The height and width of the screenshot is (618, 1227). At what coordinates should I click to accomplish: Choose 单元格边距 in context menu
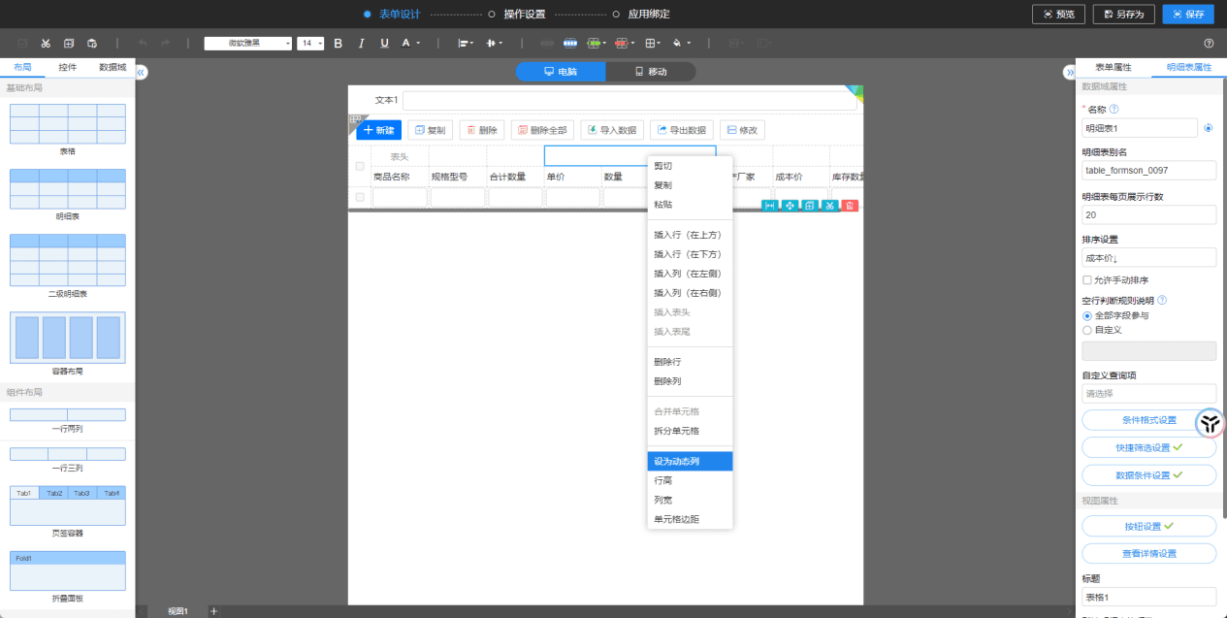click(690, 519)
